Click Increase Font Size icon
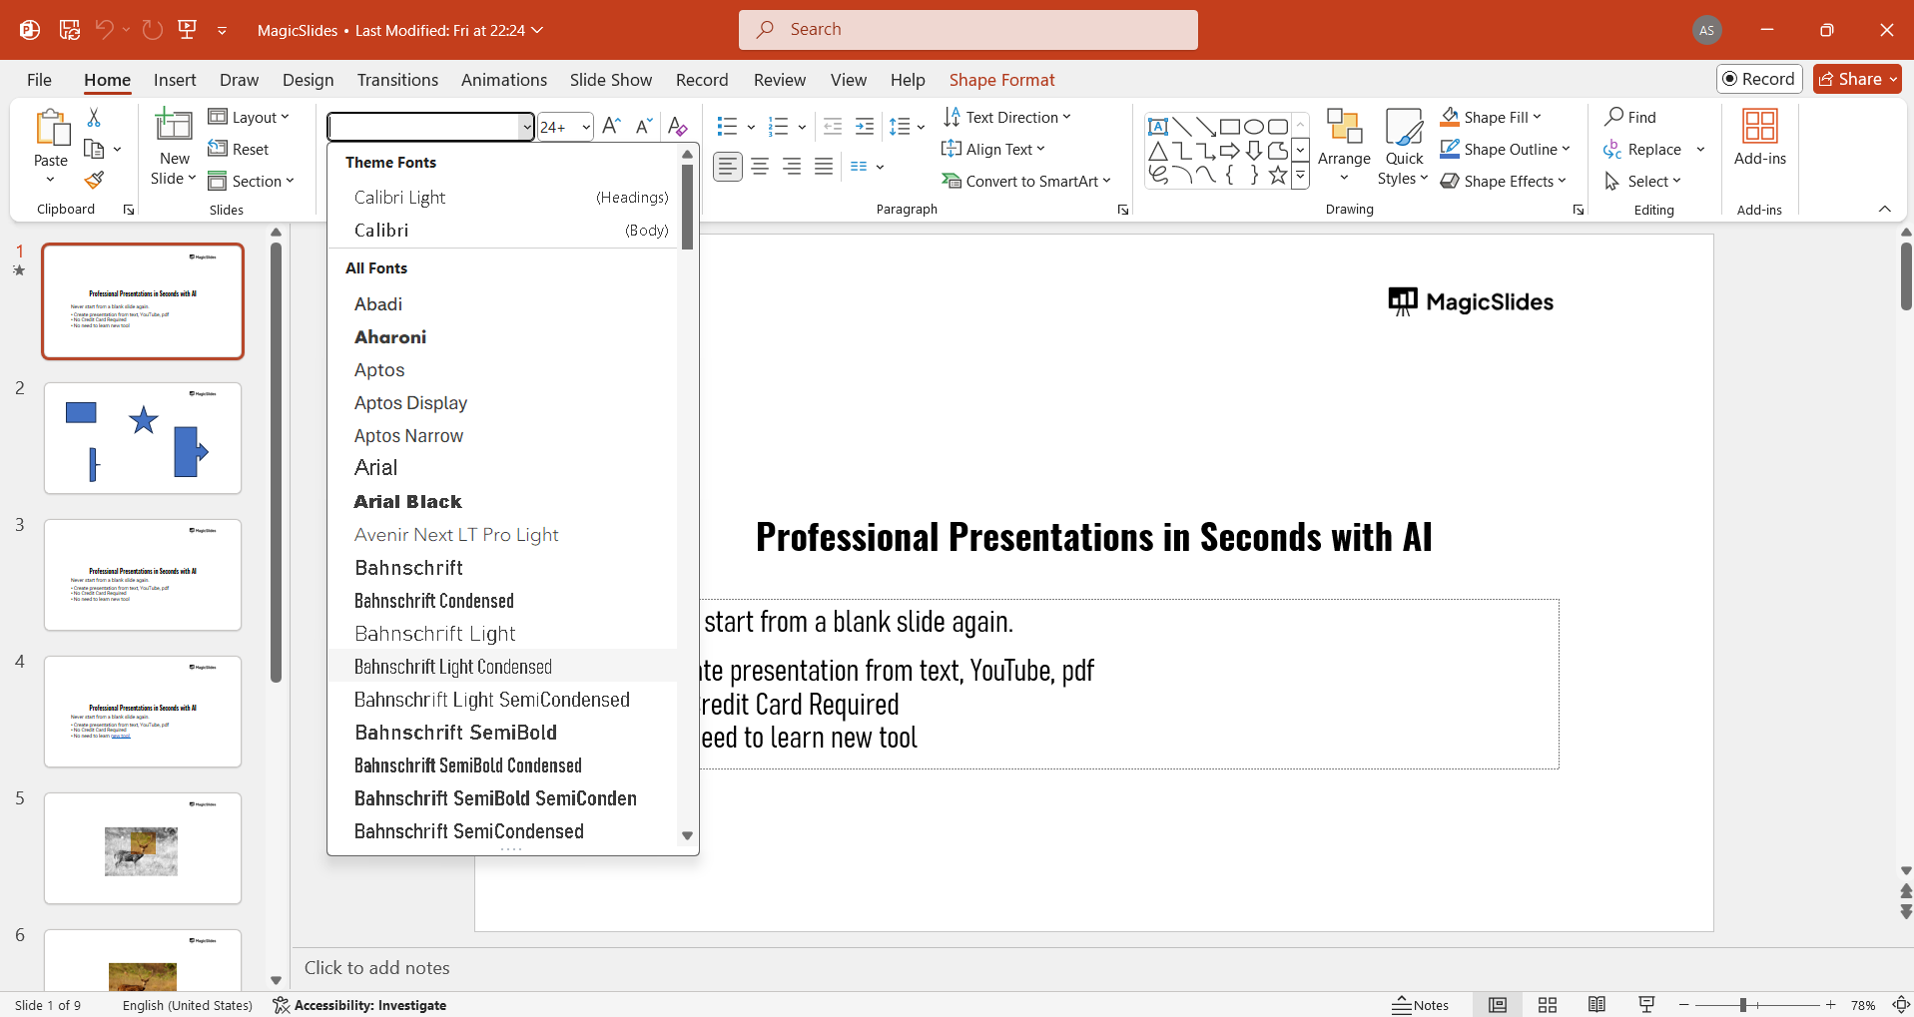This screenshot has width=1914, height=1017. [612, 126]
